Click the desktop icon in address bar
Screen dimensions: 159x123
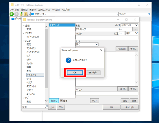pyautogui.click(x=32, y=14)
